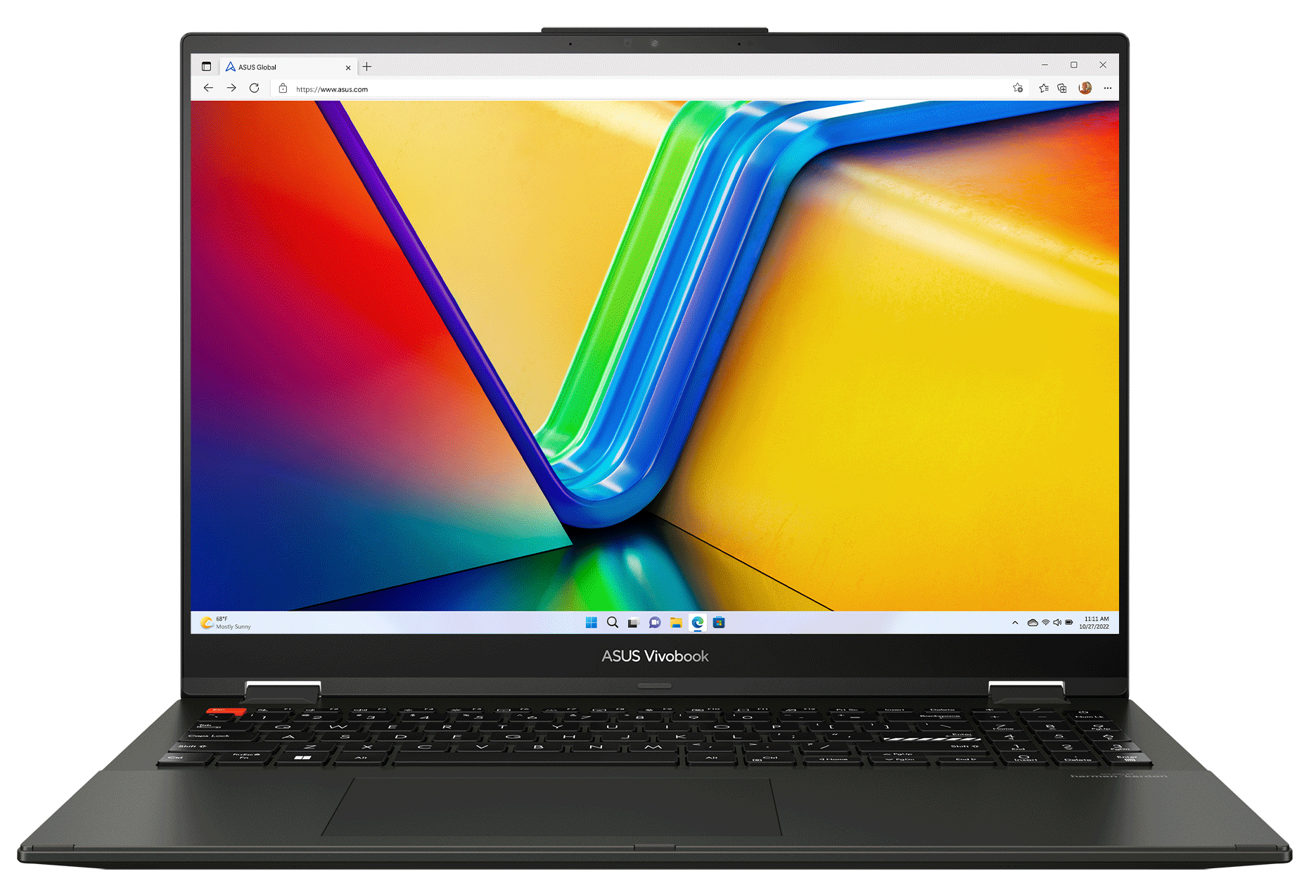Open the Settings and more menu
1316x888 pixels.
tap(1108, 88)
